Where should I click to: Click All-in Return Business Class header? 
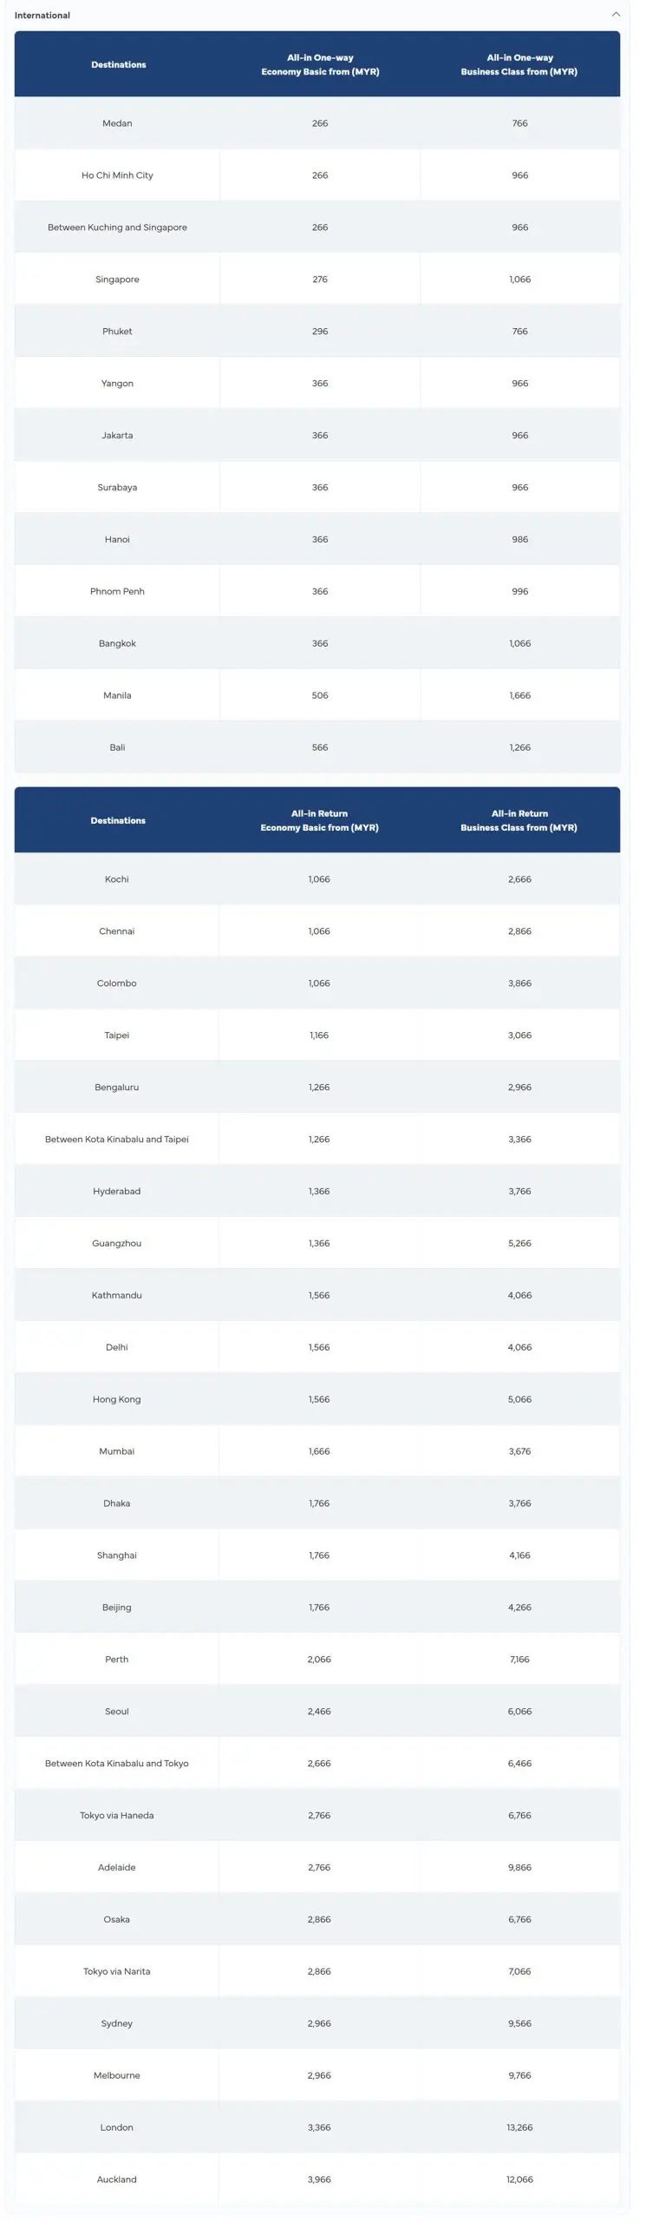point(519,820)
